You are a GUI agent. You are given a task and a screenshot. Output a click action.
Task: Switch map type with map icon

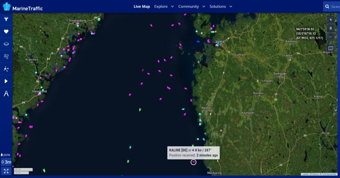click(x=330, y=48)
